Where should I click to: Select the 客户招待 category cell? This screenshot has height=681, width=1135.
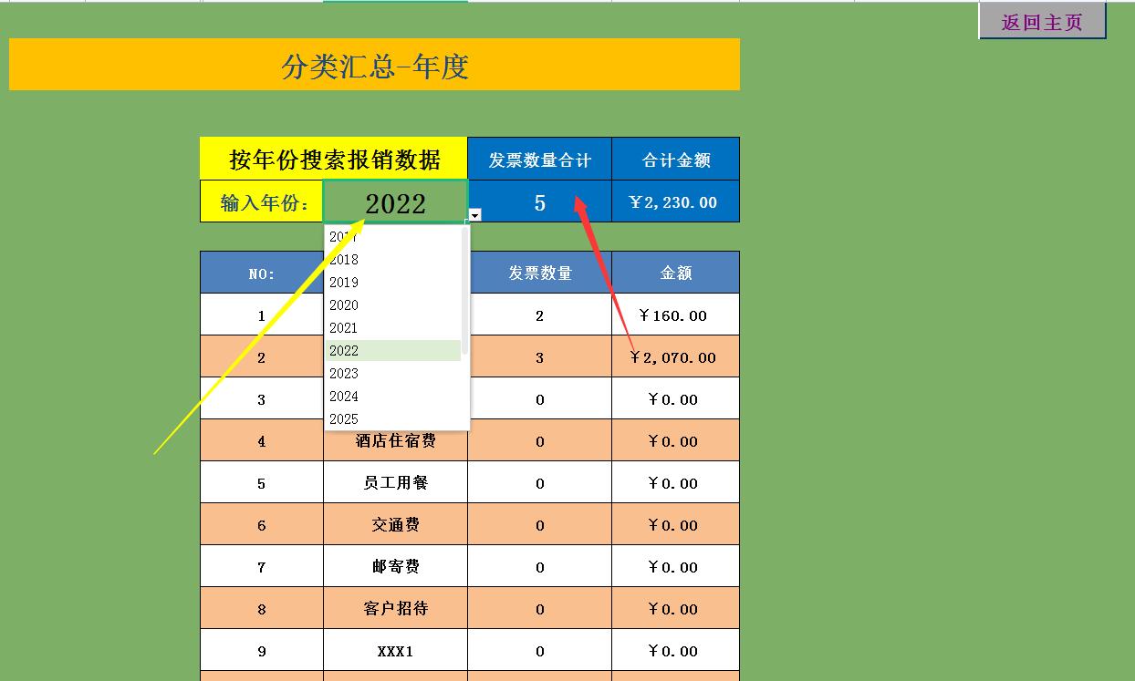(394, 607)
